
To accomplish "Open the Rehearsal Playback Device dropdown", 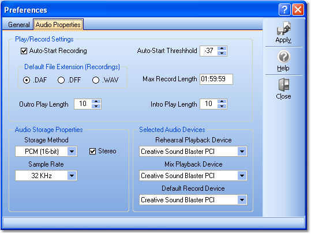I will click(x=242, y=152).
